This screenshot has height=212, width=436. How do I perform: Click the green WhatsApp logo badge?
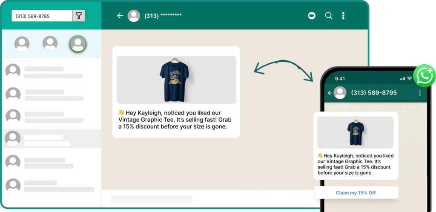tap(425, 76)
